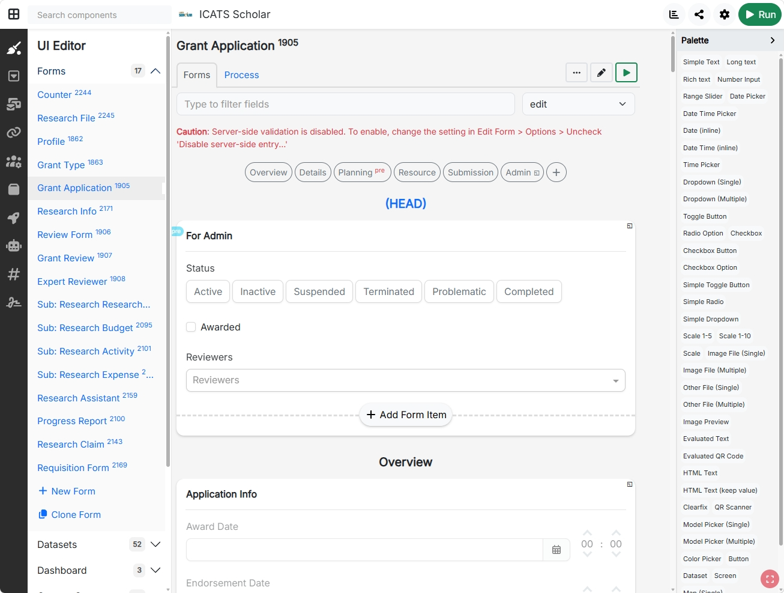Image resolution: width=784 pixels, height=593 pixels.
Task: Jump to the Submission section pill
Action: [471, 172]
